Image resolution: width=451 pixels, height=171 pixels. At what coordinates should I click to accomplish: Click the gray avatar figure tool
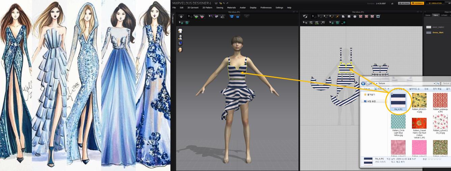tap(223, 16)
